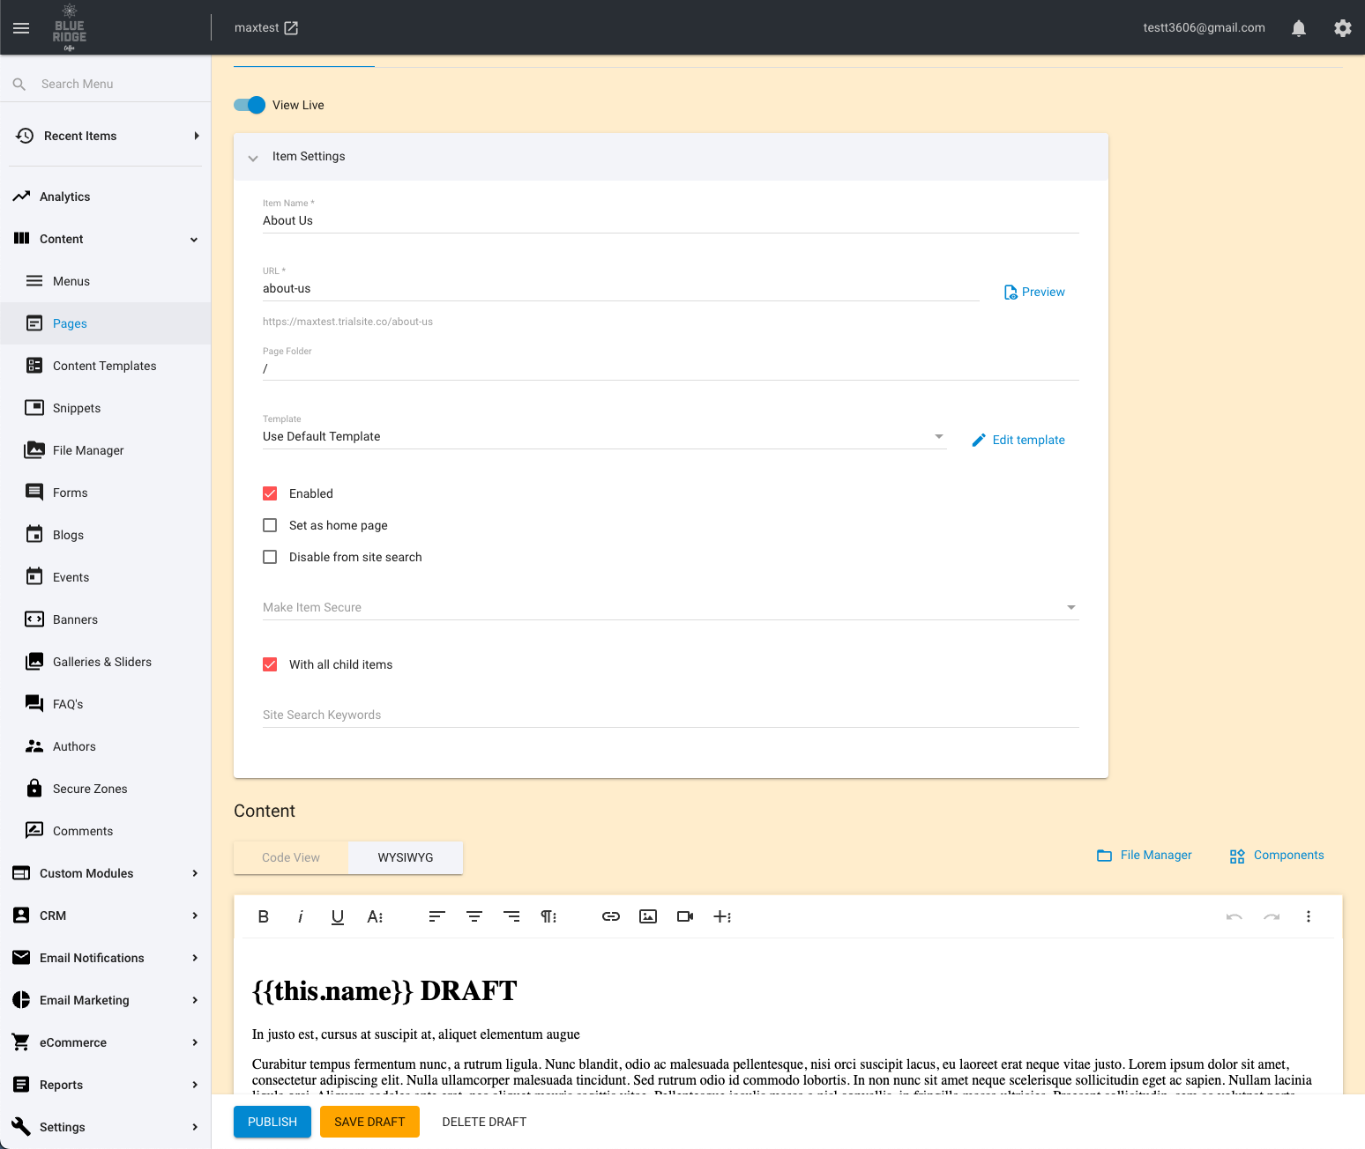Insert a link using the link icon
Viewport: 1365px width, 1149px height.
pos(610,916)
